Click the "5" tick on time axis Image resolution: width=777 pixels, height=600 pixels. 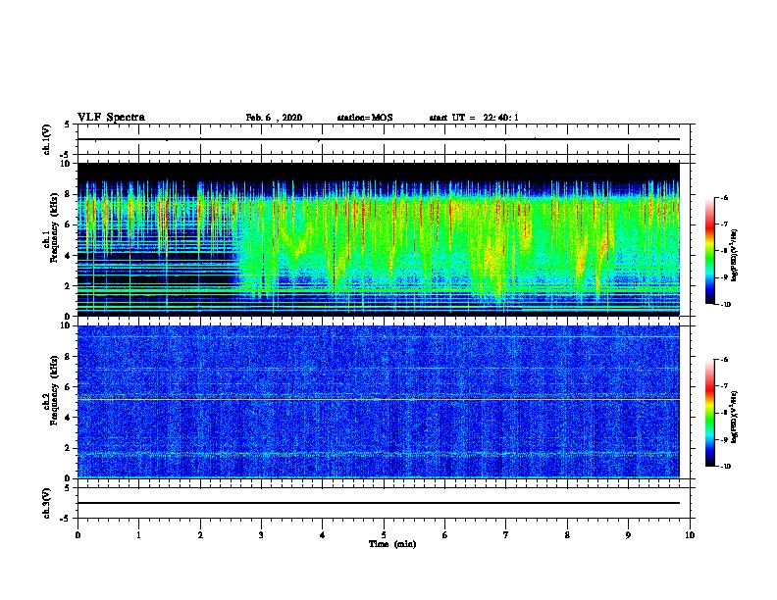(384, 535)
